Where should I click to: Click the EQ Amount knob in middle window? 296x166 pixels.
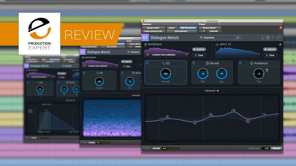99,82
